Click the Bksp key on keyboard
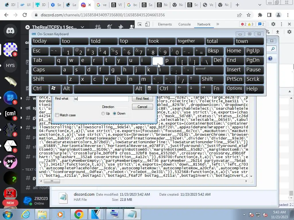 point(215,51)
